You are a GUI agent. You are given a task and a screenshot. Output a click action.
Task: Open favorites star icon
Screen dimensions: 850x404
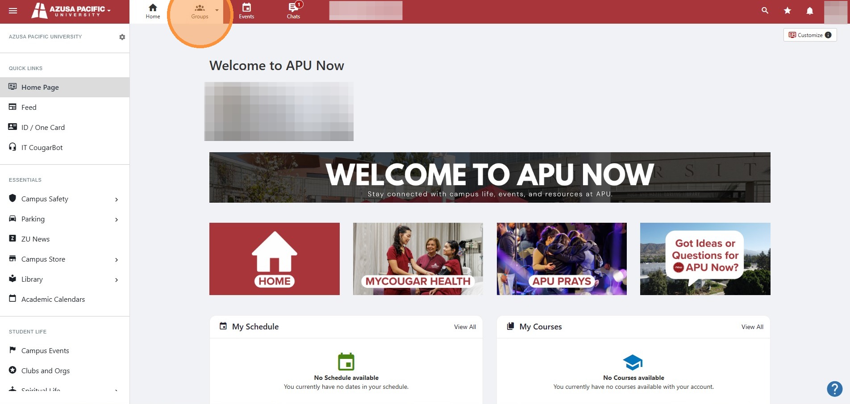pyautogui.click(x=787, y=10)
